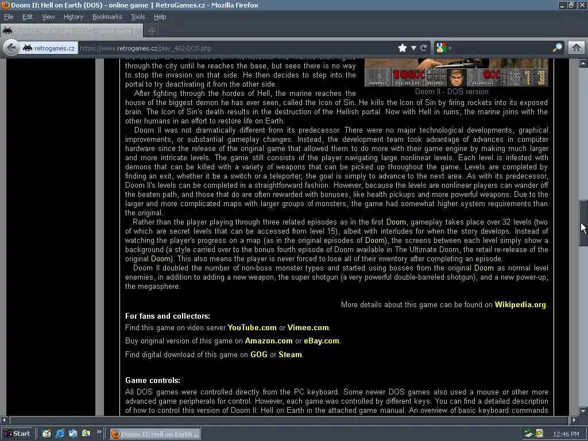Click the yellow tray icon beside the clock
588x441 pixels.
[x=539, y=434]
